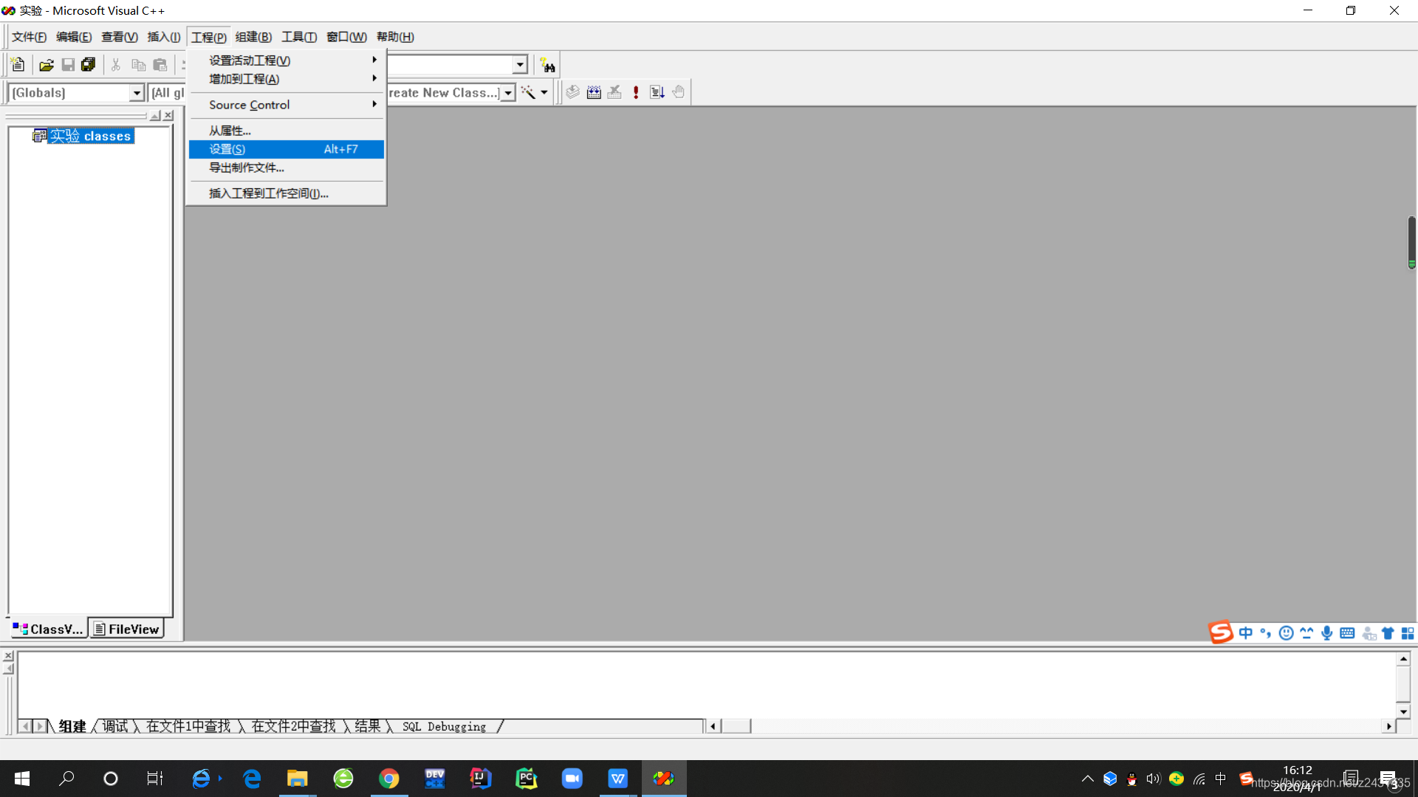Screen dimensions: 1418x797
Task: Expand the find combo box dropdown arrow
Action: [520, 65]
